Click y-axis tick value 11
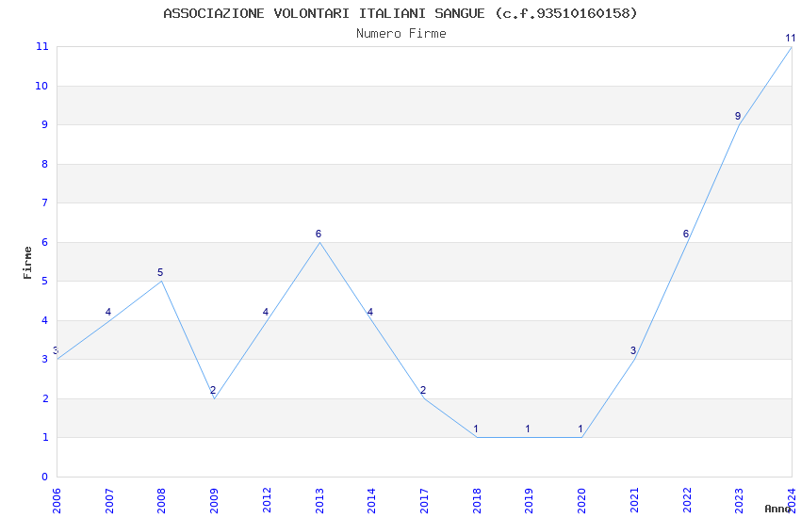 (x=41, y=46)
